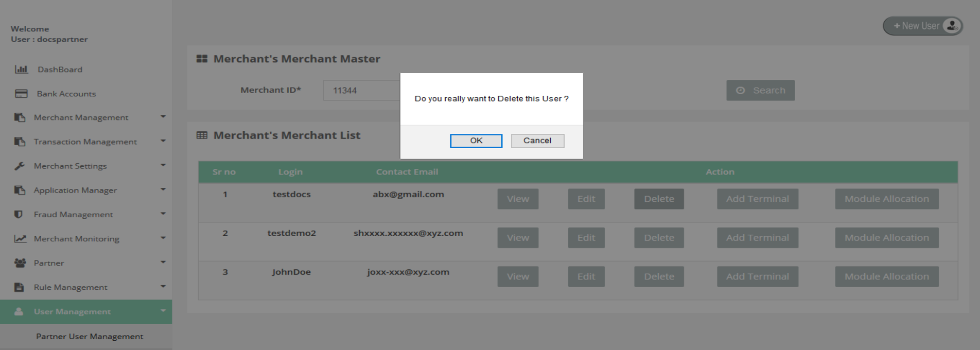
Task: Click the user avatar icon in New User
Action: (x=952, y=26)
